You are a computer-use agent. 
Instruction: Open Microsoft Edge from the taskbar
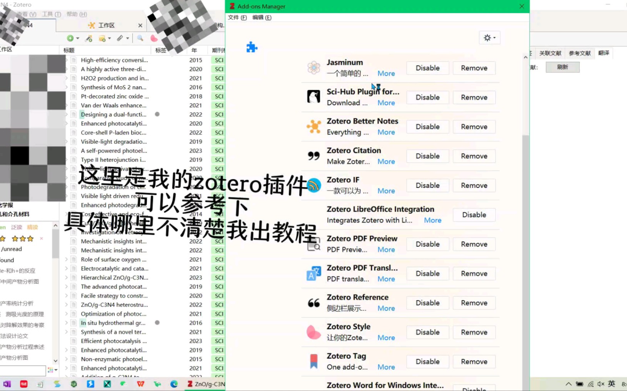(x=174, y=384)
